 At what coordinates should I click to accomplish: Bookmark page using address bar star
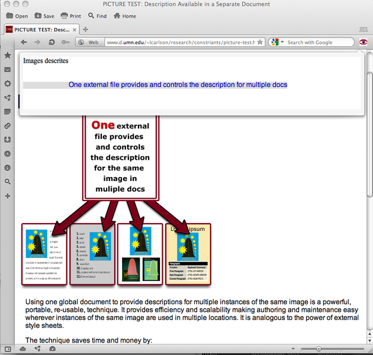coord(259,43)
